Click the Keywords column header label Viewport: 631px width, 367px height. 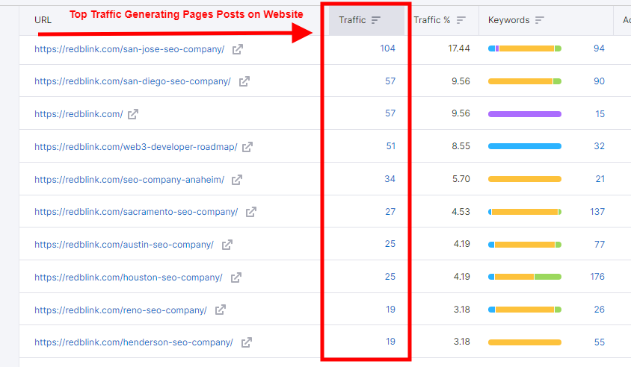(508, 20)
